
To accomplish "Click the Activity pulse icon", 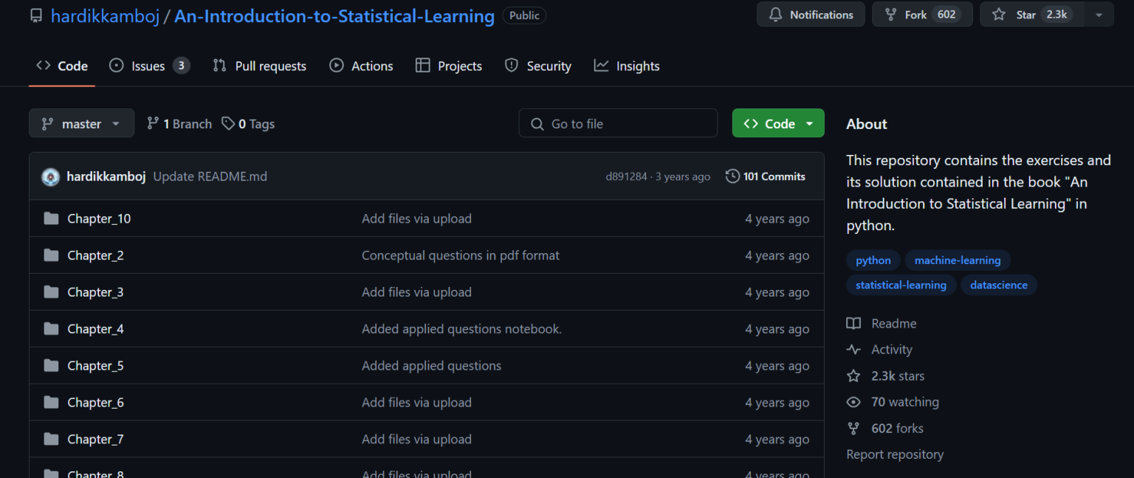I will click(853, 349).
